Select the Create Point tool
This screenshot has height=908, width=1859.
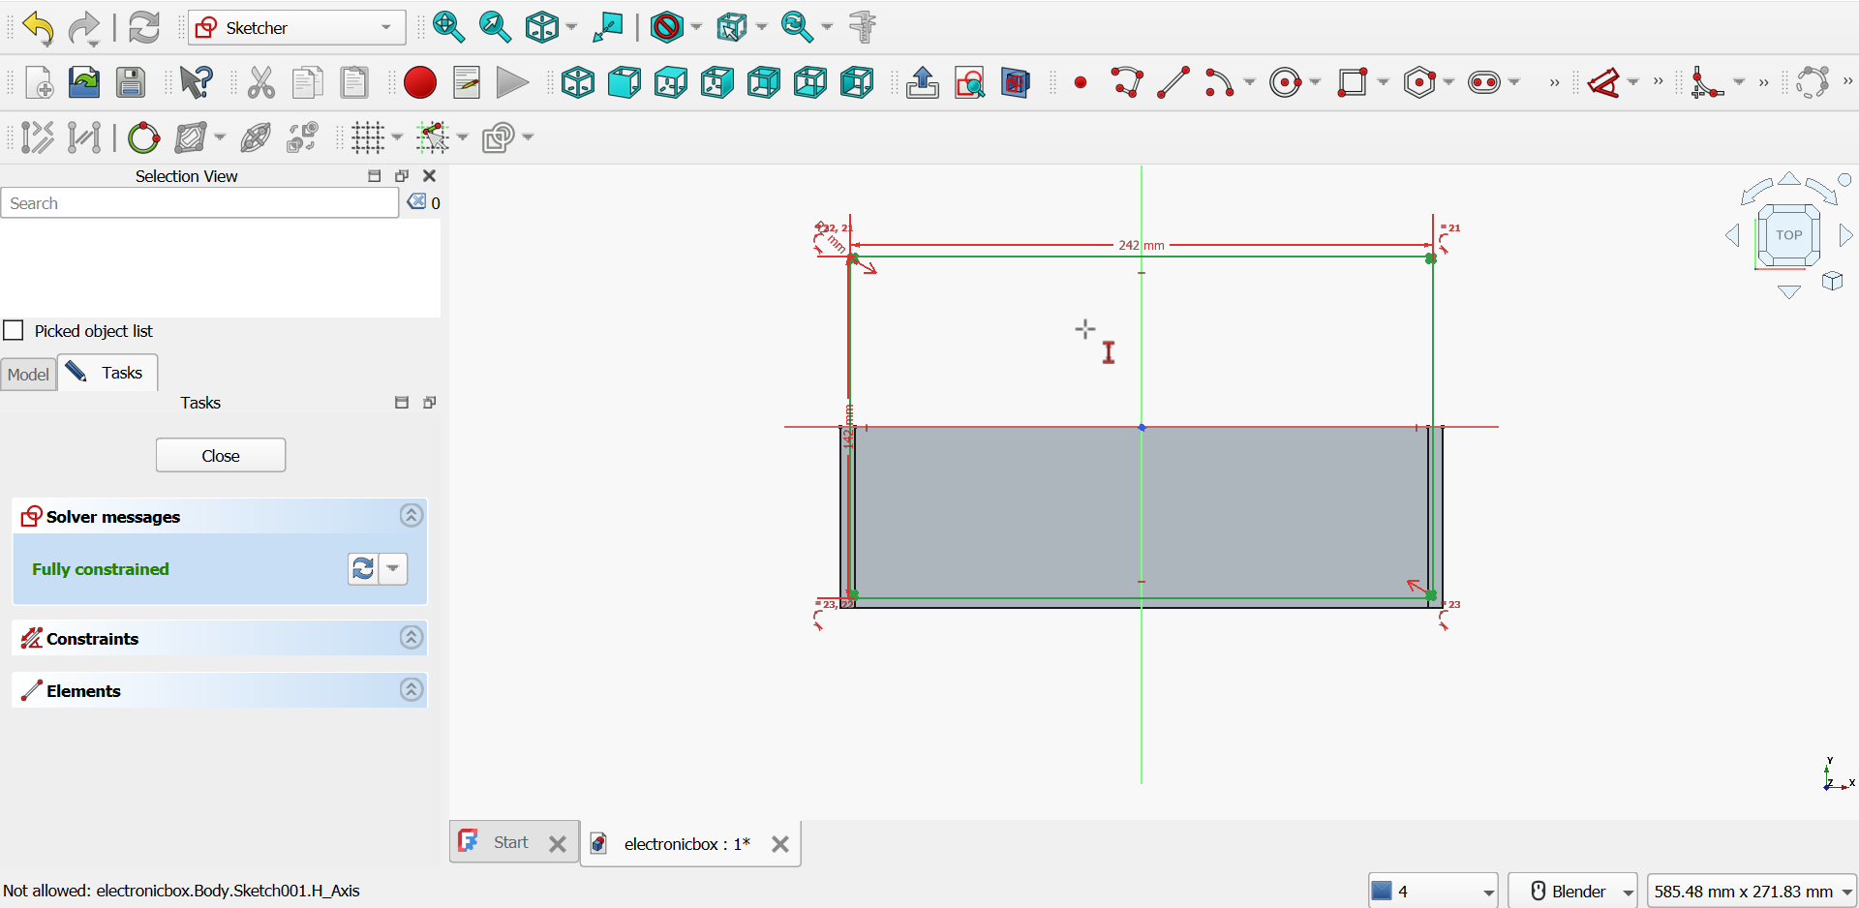pos(1081,83)
